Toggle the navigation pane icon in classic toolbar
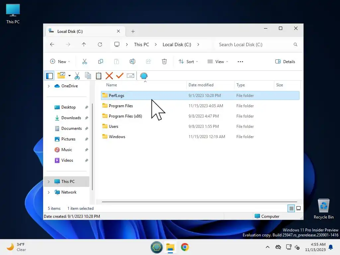The height and width of the screenshot is (255, 340). point(49,76)
